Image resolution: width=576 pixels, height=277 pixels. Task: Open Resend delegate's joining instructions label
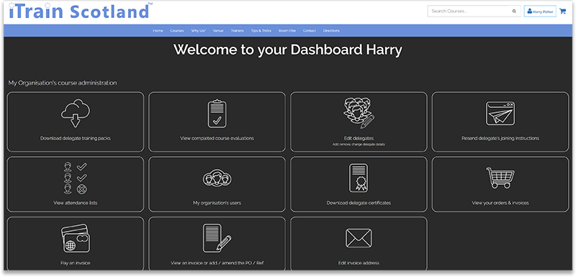500,139
